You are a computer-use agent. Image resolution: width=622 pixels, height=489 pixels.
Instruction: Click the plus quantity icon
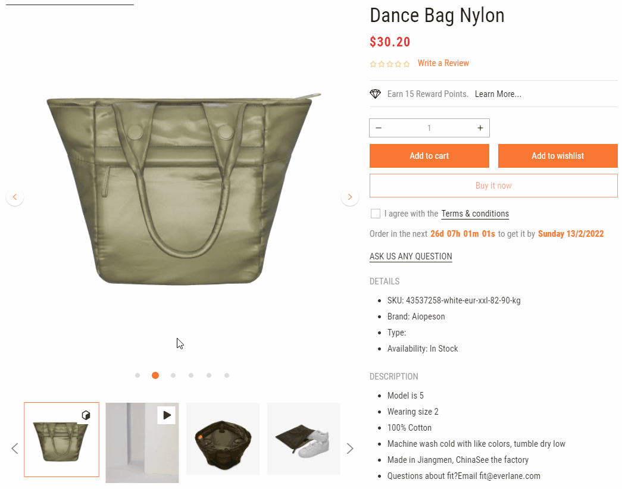[480, 128]
